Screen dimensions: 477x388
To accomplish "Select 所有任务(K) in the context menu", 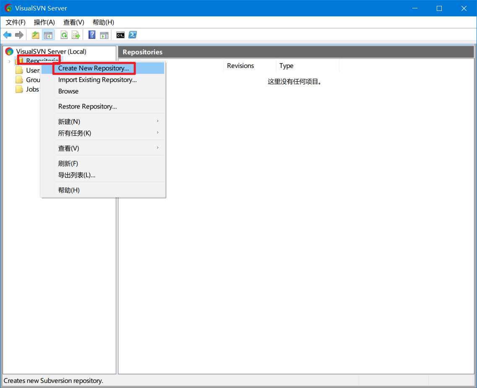I will pos(103,133).
